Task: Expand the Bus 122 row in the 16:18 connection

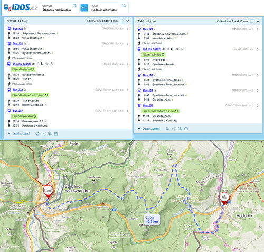Action: tap(127, 29)
